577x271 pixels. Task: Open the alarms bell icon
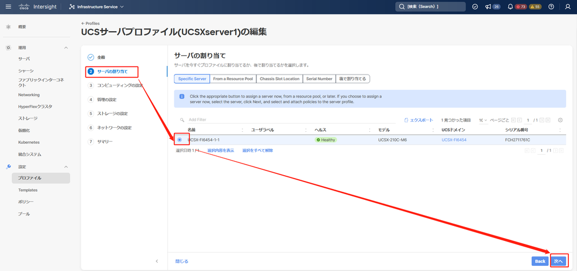pos(510,6)
